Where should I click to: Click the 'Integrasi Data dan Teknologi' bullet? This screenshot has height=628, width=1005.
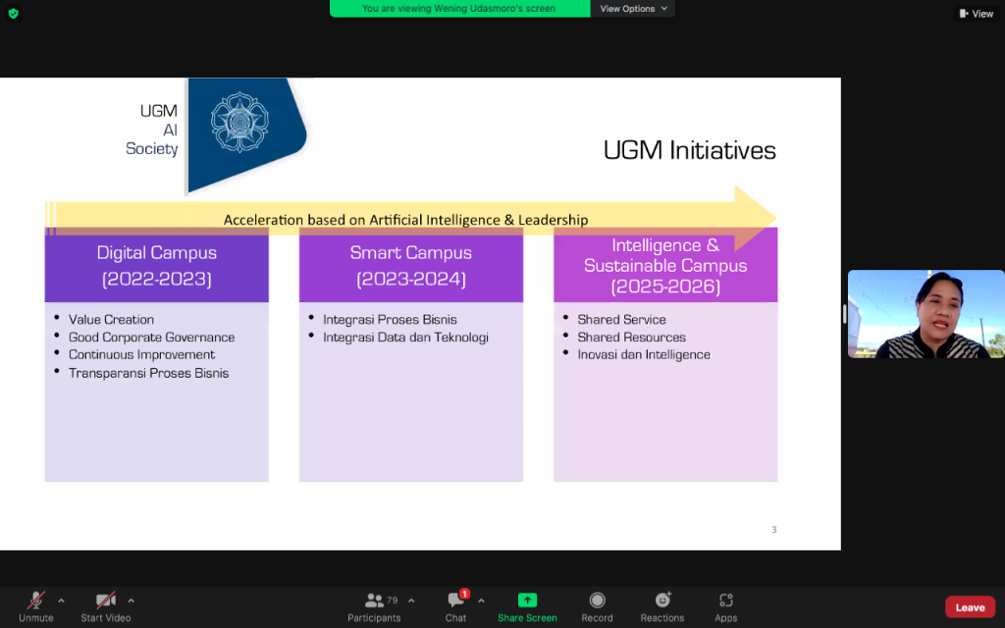[405, 338]
